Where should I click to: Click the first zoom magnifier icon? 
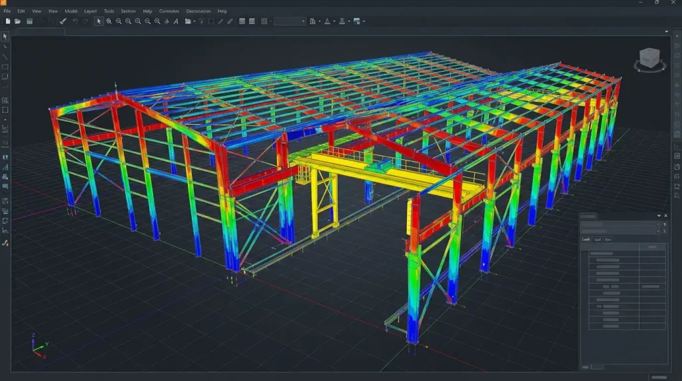pyautogui.click(x=109, y=21)
